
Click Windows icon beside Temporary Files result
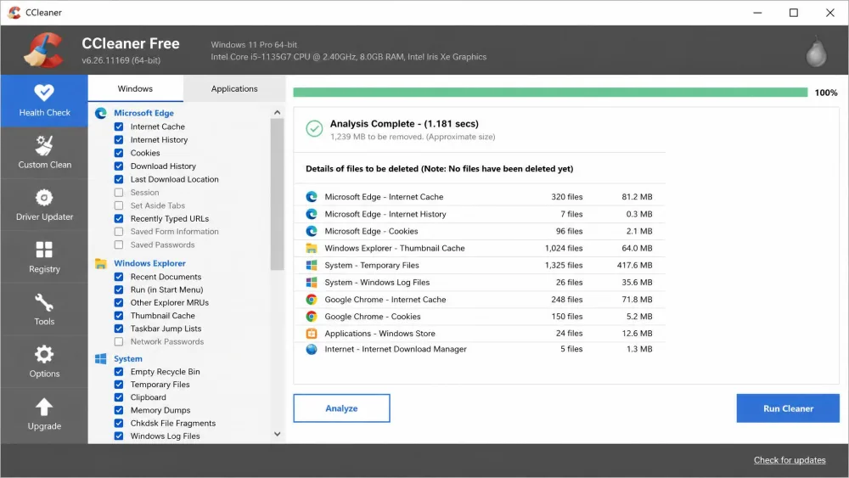coord(312,265)
